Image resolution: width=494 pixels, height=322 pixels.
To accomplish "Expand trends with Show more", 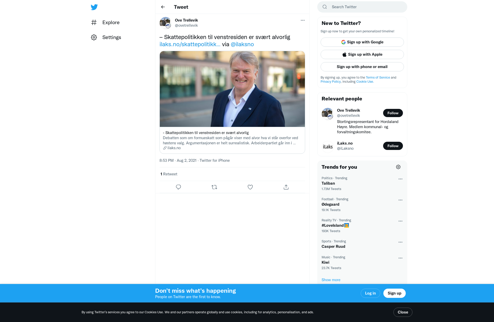I will (331, 280).
